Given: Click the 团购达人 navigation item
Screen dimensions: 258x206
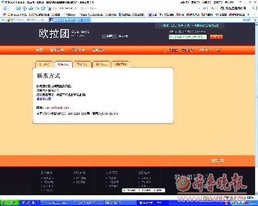Looking at the screenshot, I should 99,50.
